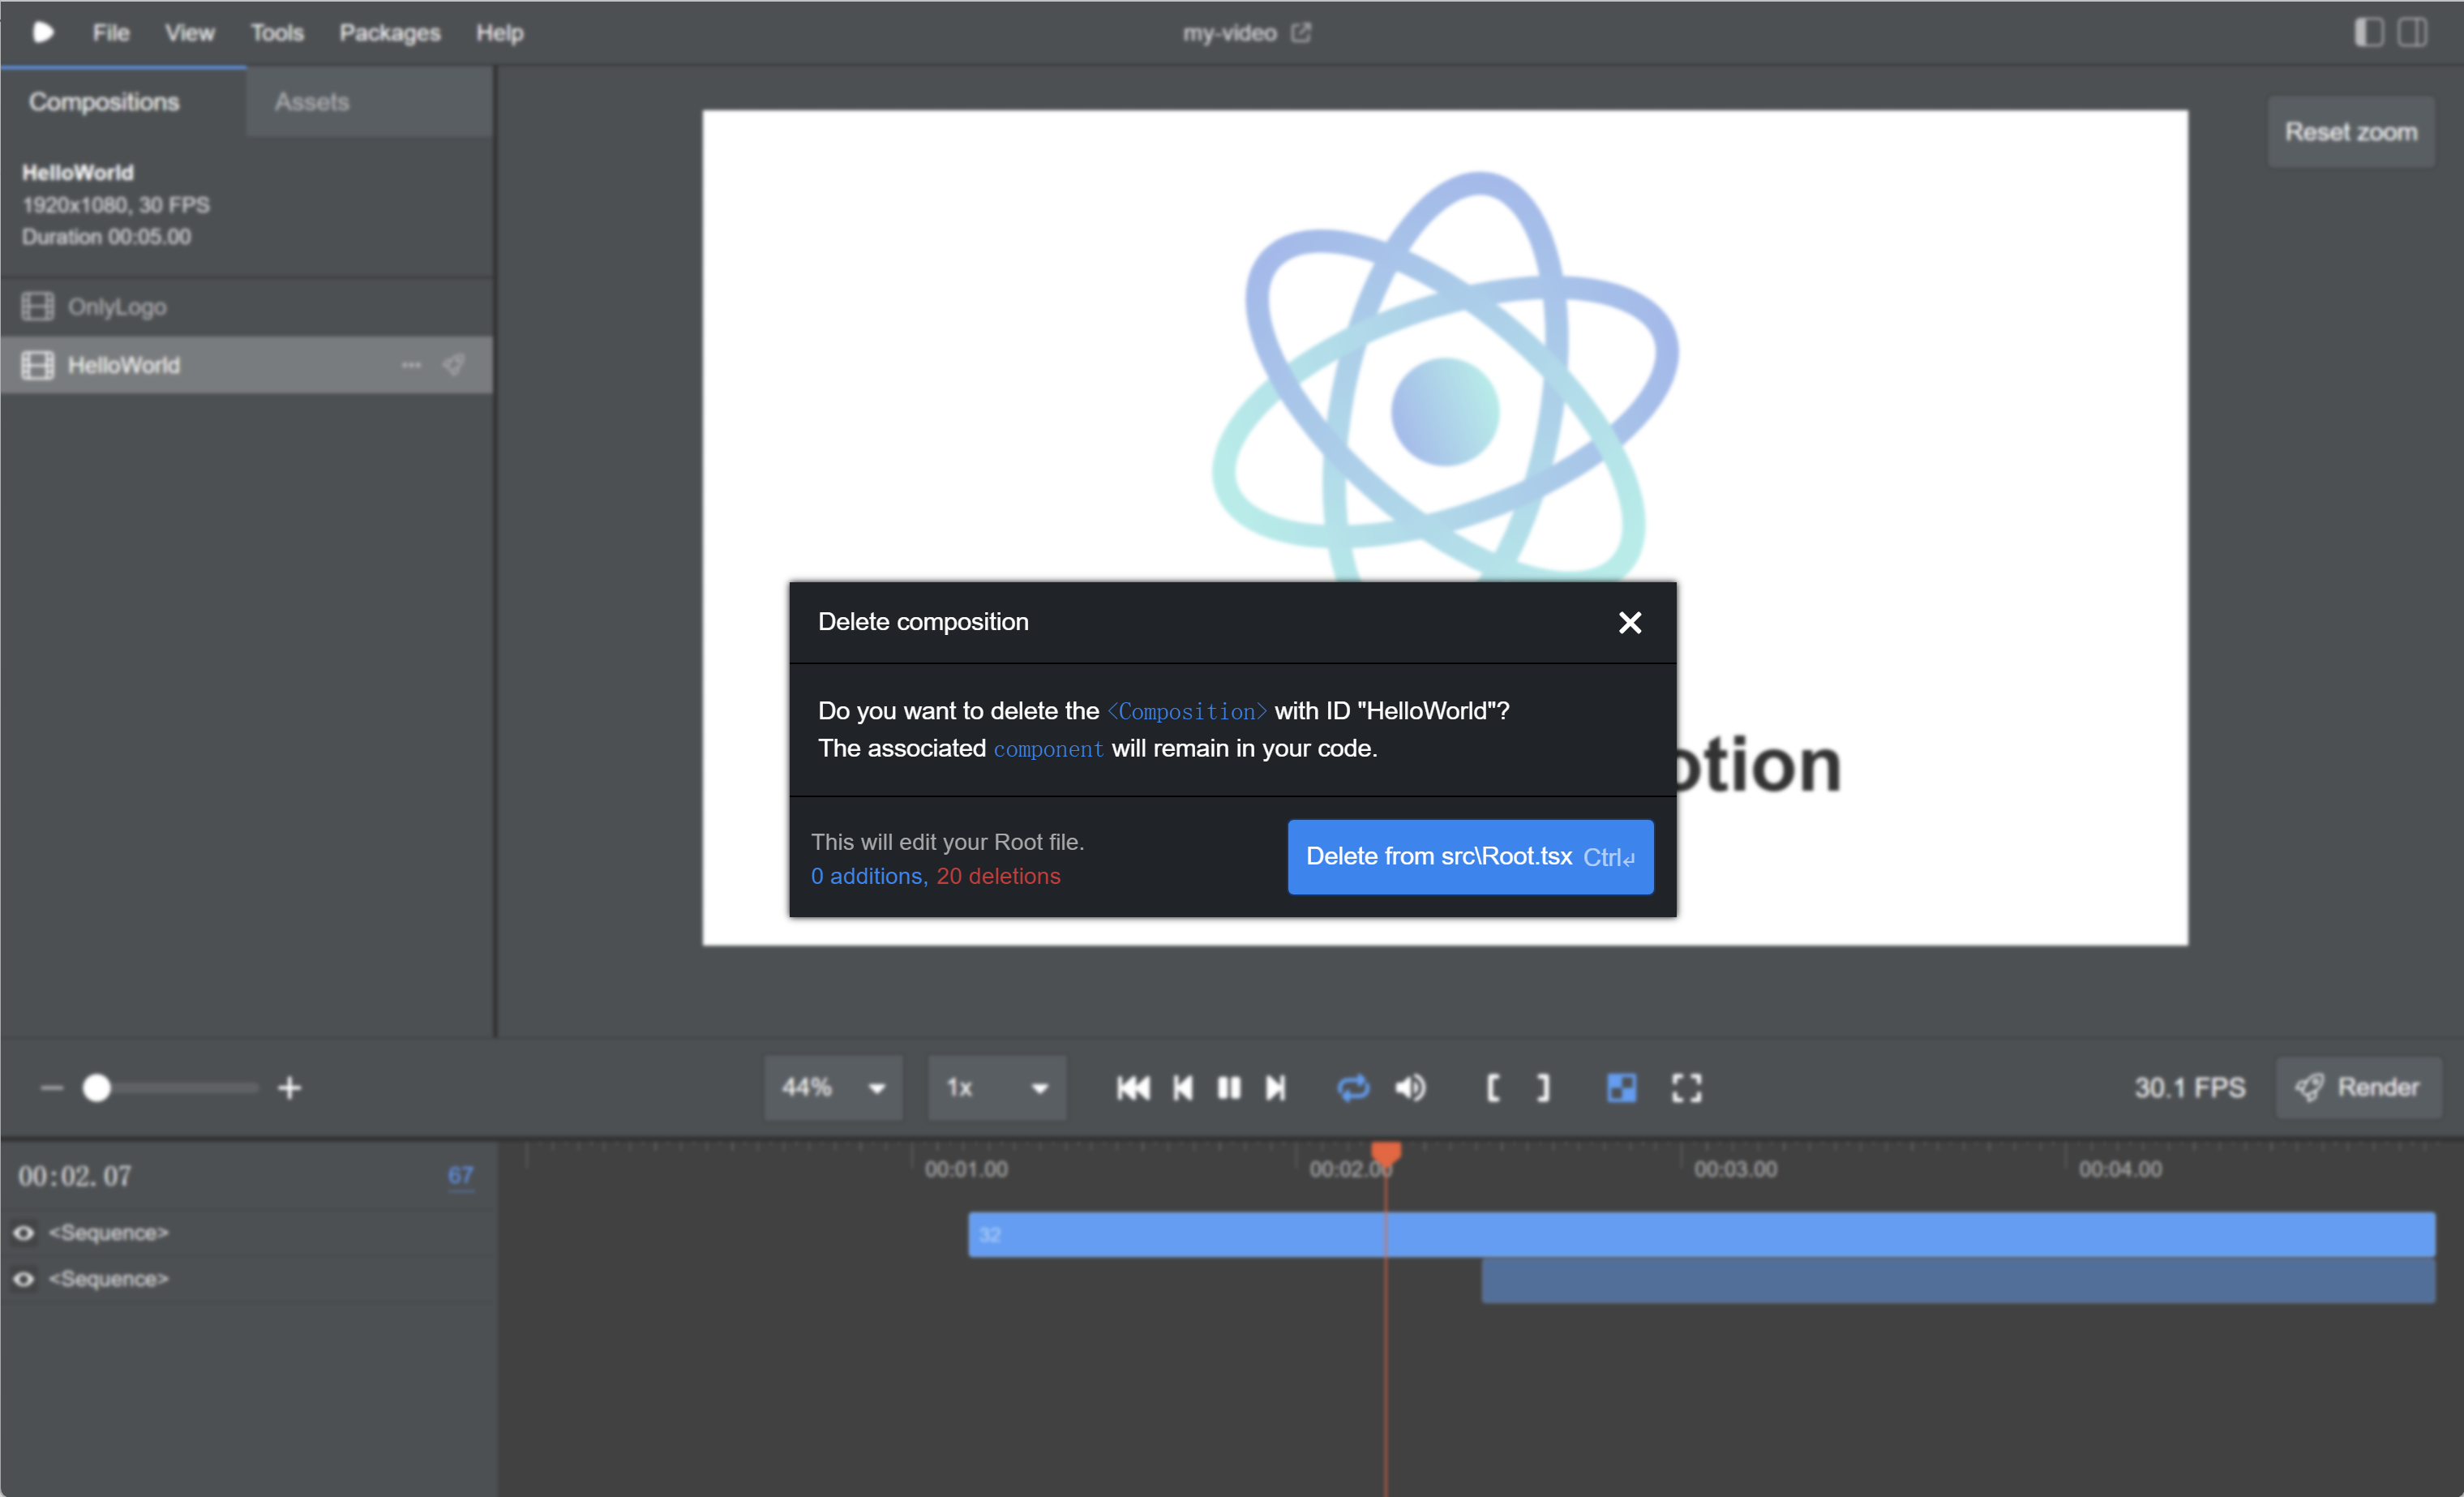This screenshot has width=2464, height=1497.
Task: Step forward one frame
Action: coord(1275,1087)
